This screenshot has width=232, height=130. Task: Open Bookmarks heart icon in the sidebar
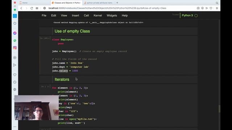pos(15,75)
